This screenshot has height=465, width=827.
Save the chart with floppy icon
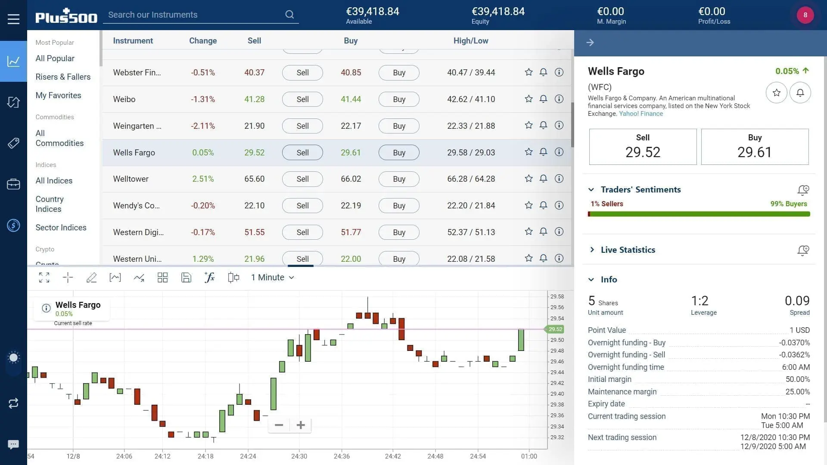pos(186,277)
